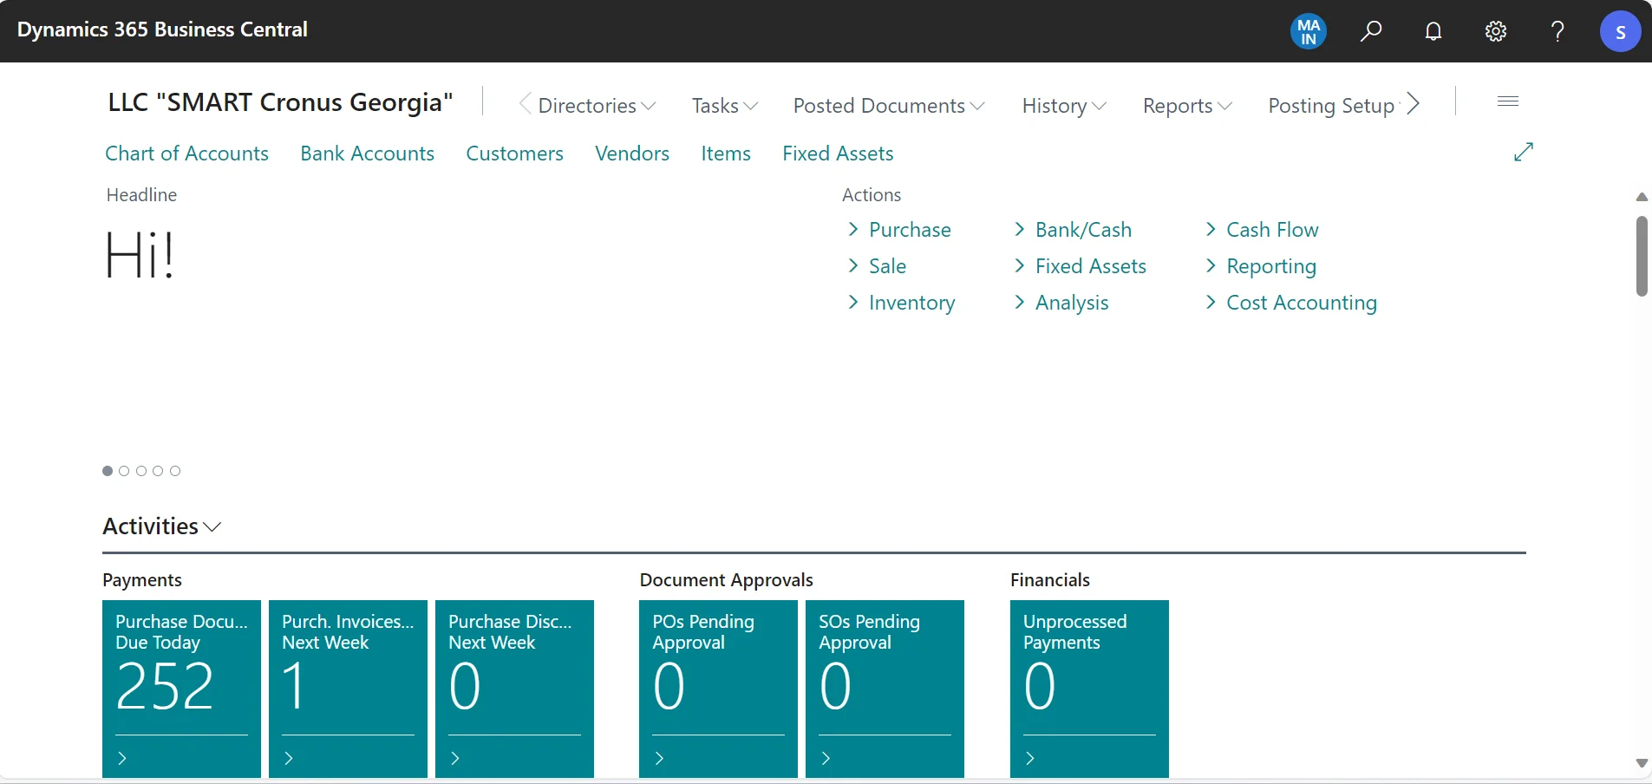The width and height of the screenshot is (1652, 784).
Task: Open the user account avatar
Action: tap(1619, 31)
